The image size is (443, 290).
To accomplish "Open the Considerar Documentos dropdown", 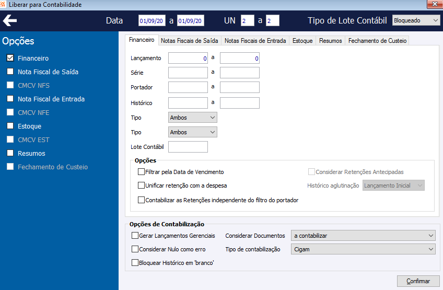I will click(363, 236).
